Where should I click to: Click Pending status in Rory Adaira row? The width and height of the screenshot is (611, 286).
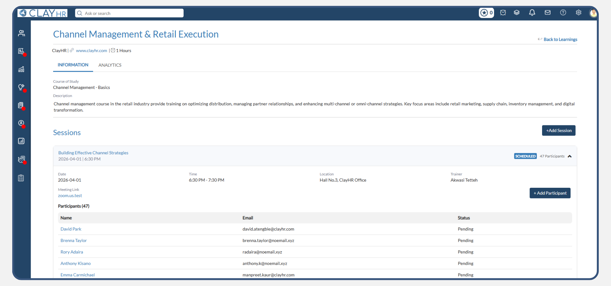coord(465,252)
